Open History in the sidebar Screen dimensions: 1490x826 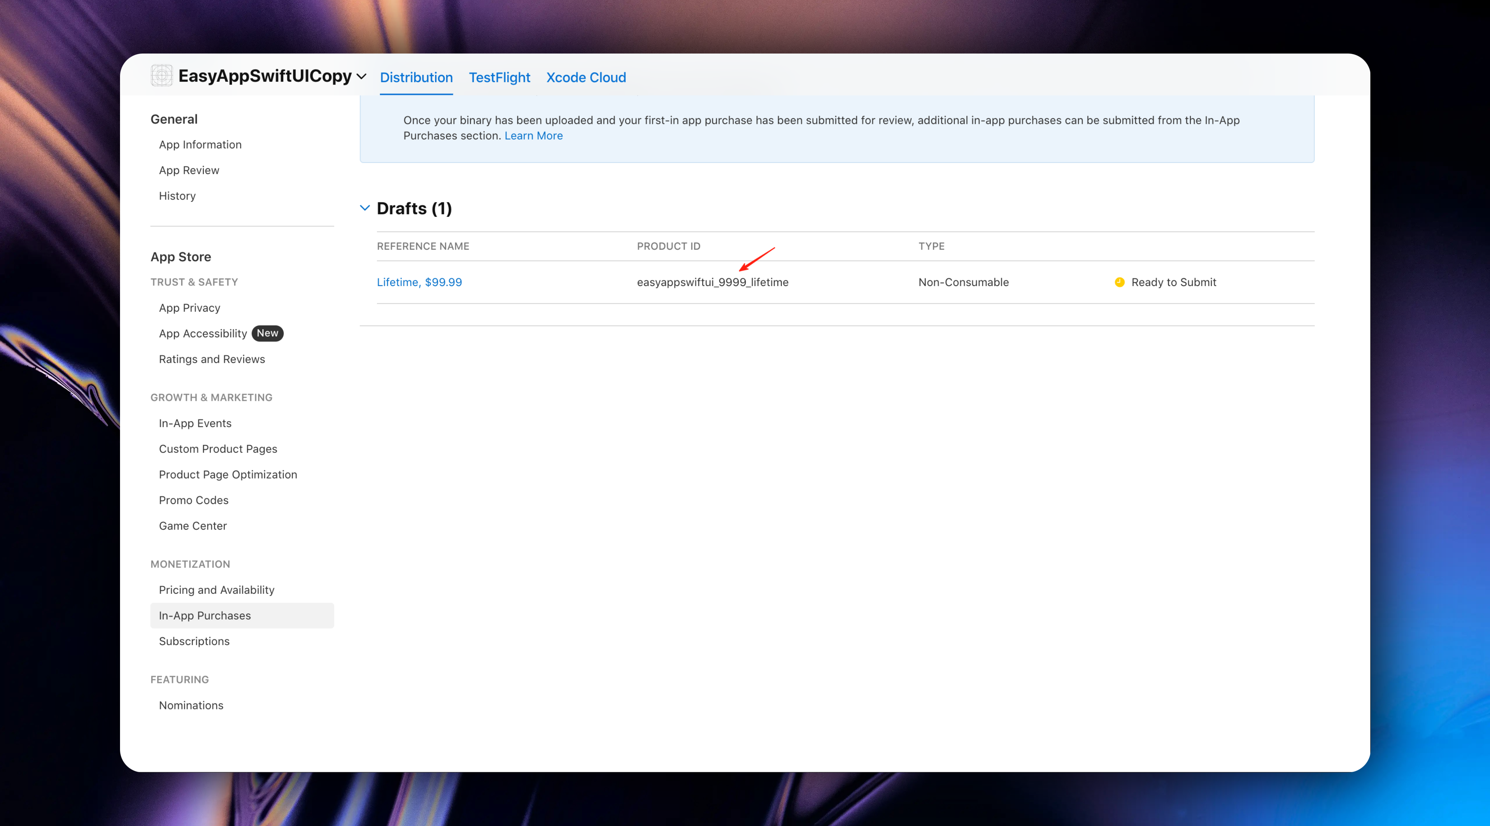(177, 196)
